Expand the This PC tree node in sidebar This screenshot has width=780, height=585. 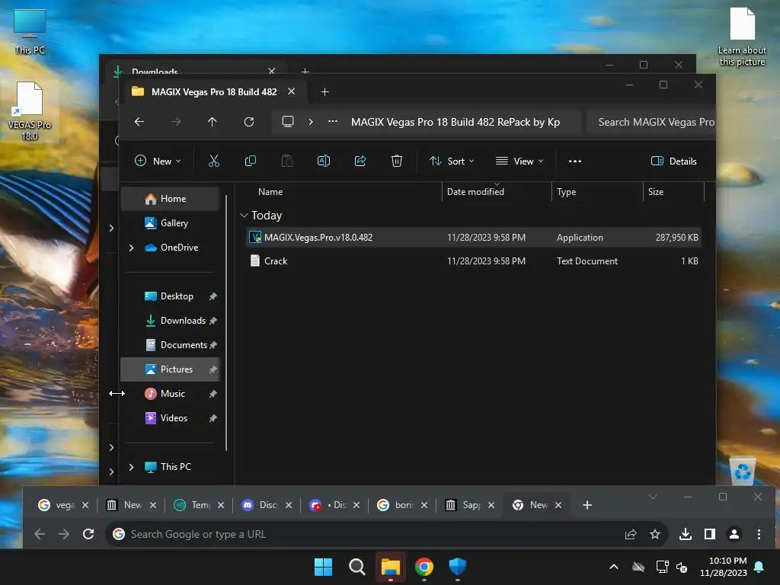point(131,467)
